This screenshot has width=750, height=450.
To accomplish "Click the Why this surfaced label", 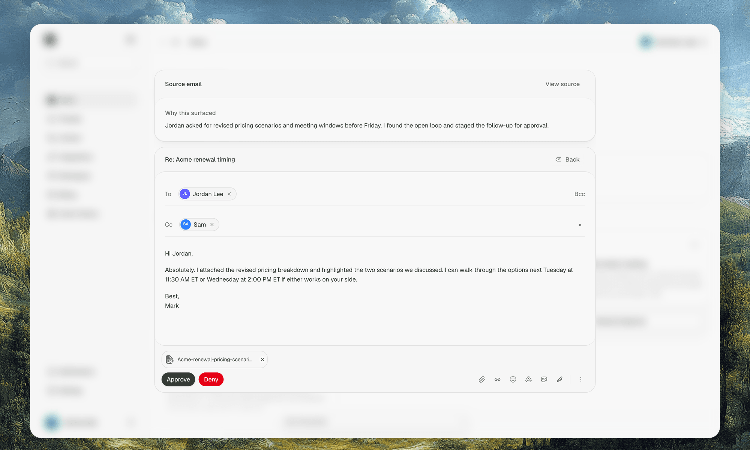I will [x=190, y=113].
